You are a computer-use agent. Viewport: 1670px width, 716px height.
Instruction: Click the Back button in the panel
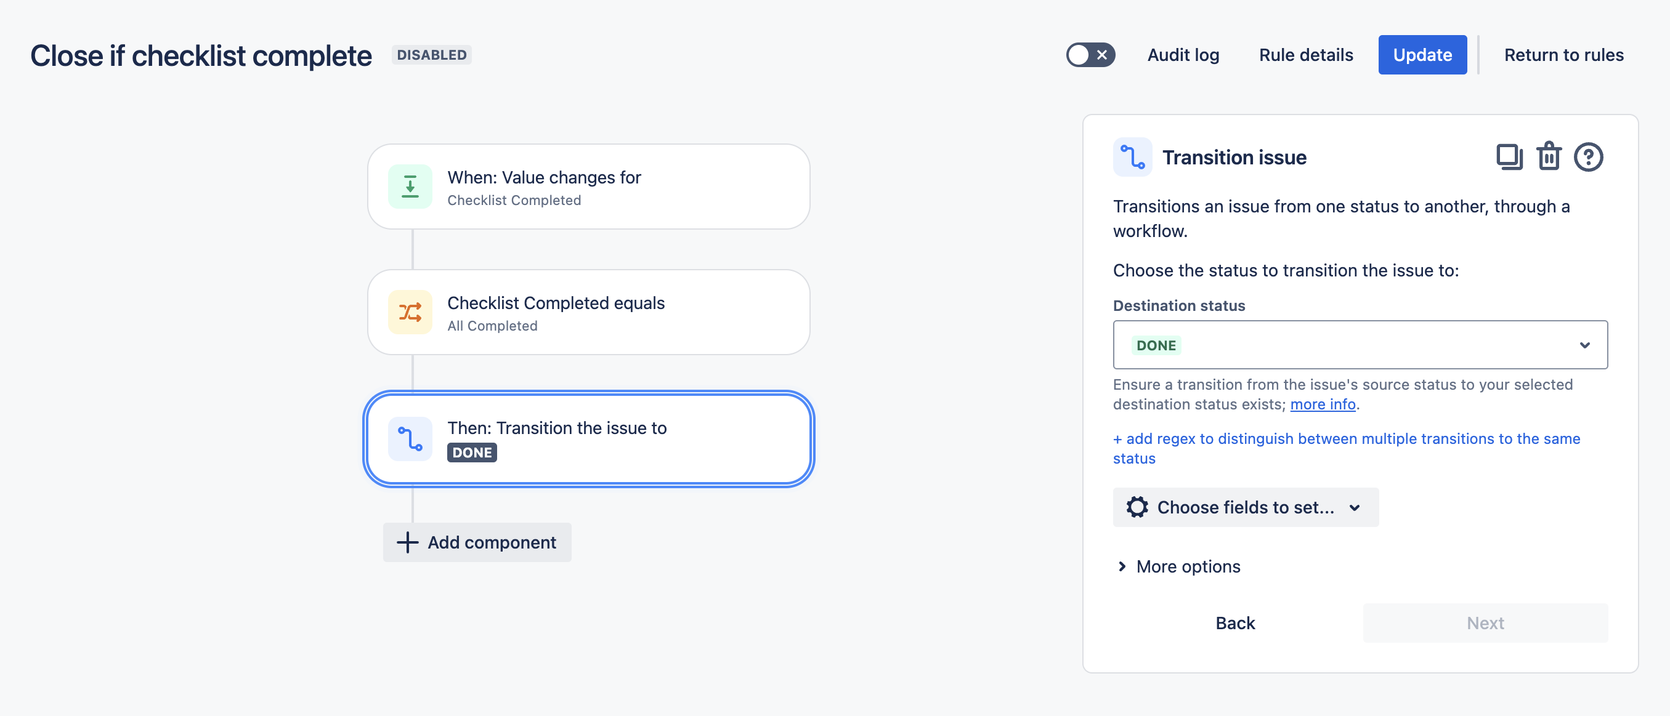[x=1234, y=622]
